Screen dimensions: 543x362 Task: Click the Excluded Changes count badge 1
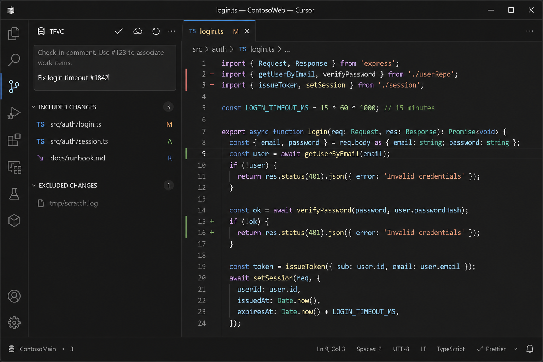(x=169, y=186)
